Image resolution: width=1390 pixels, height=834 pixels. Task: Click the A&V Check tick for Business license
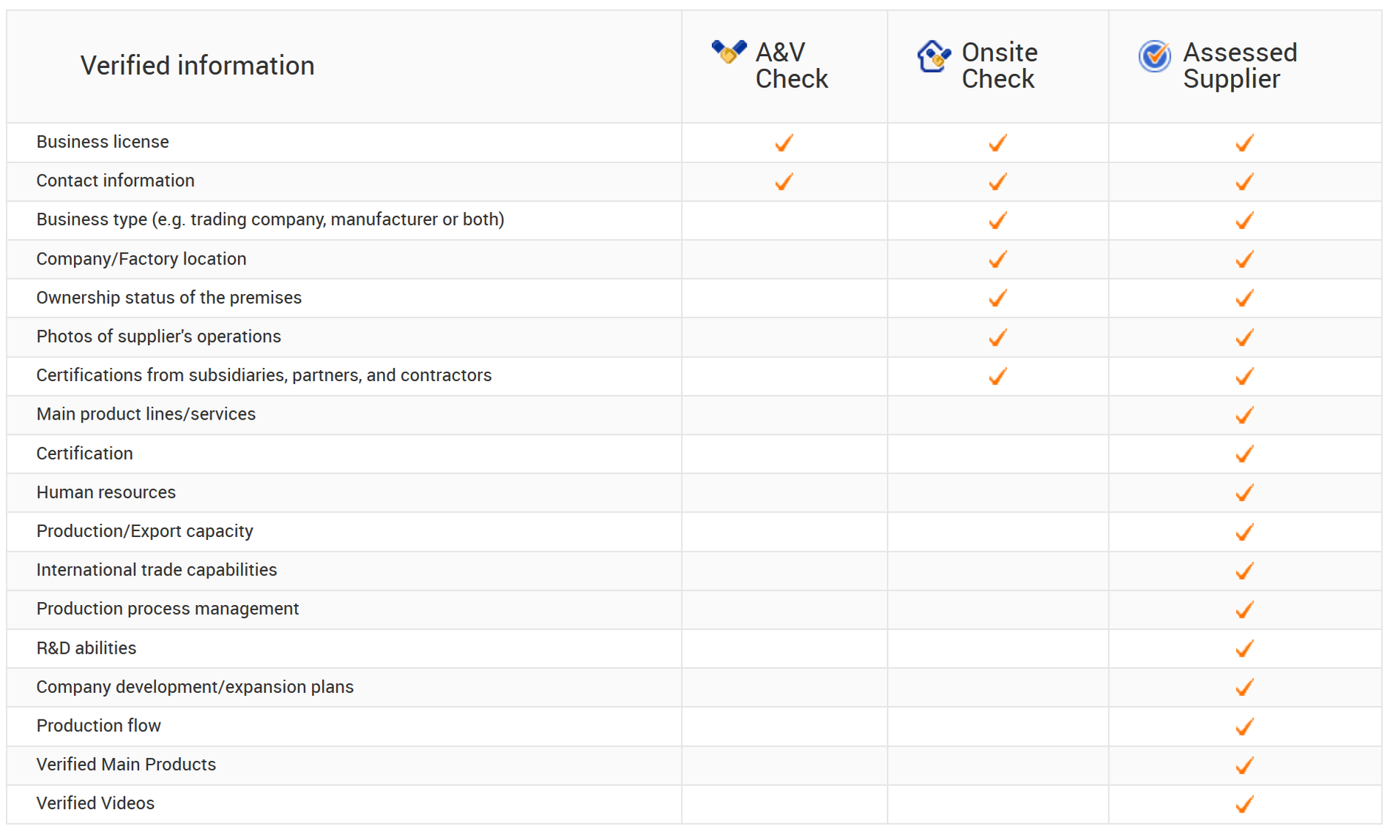(x=784, y=143)
